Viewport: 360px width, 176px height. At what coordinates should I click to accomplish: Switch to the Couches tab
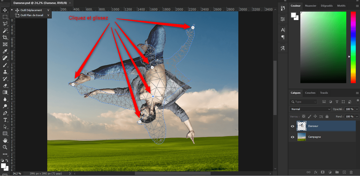pos(310,93)
